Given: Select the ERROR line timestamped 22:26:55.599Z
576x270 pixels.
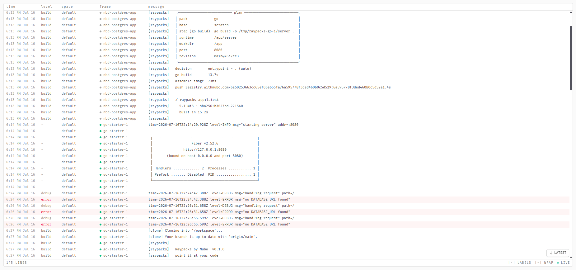Looking at the screenshot, I should click(x=287, y=224).
